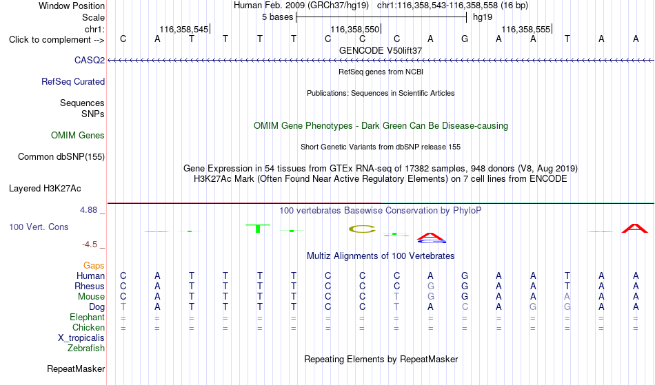Click the H3K27Ac Mark ENCODE track title
Image resolution: width=655 pixels, height=385 pixels.
click(x=381, y=179)
